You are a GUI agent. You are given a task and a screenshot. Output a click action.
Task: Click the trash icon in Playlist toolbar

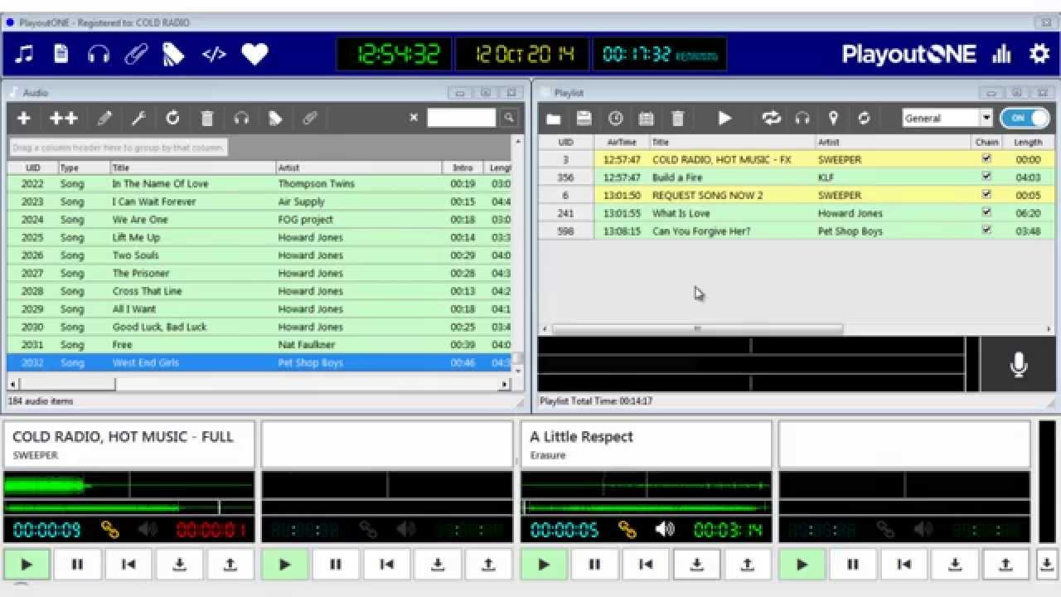677,119
